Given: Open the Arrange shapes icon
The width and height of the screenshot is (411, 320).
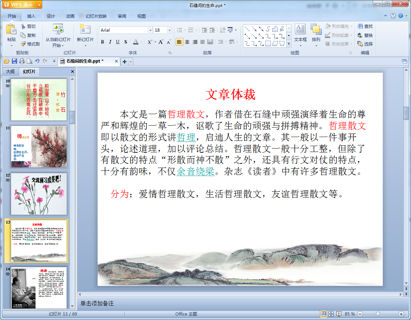Looking at the screenshot, I should pyautogui.click(x=316, y=29).
